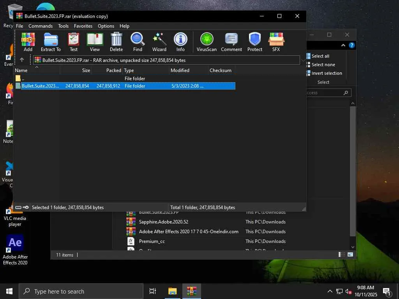Viewport: 399px width, 299px height.
Task: Sort by the Type column header
Action: (146, 70)
